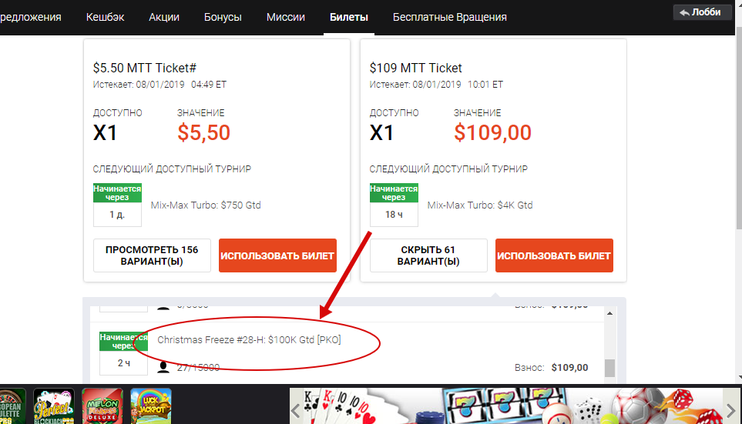This screenshot has height=424, width=742.
Task: Select the Миссии tab
Action: (285, 17)
